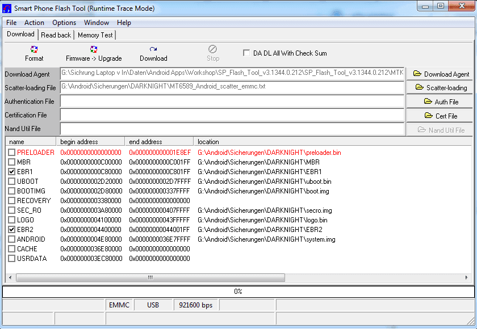Check the RECOVERY partition checkbox

11,201
